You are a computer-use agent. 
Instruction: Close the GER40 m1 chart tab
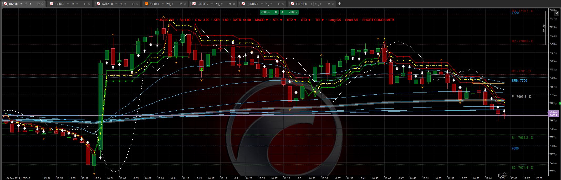(89, 4)
